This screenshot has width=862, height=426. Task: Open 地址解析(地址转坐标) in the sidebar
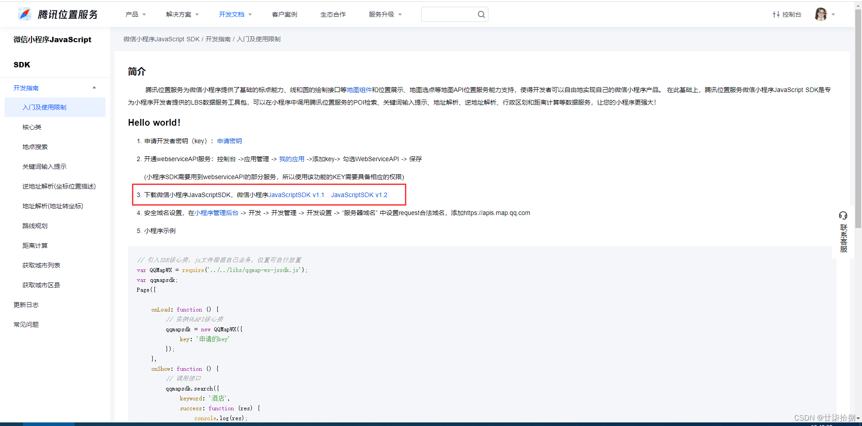point(53,206)
